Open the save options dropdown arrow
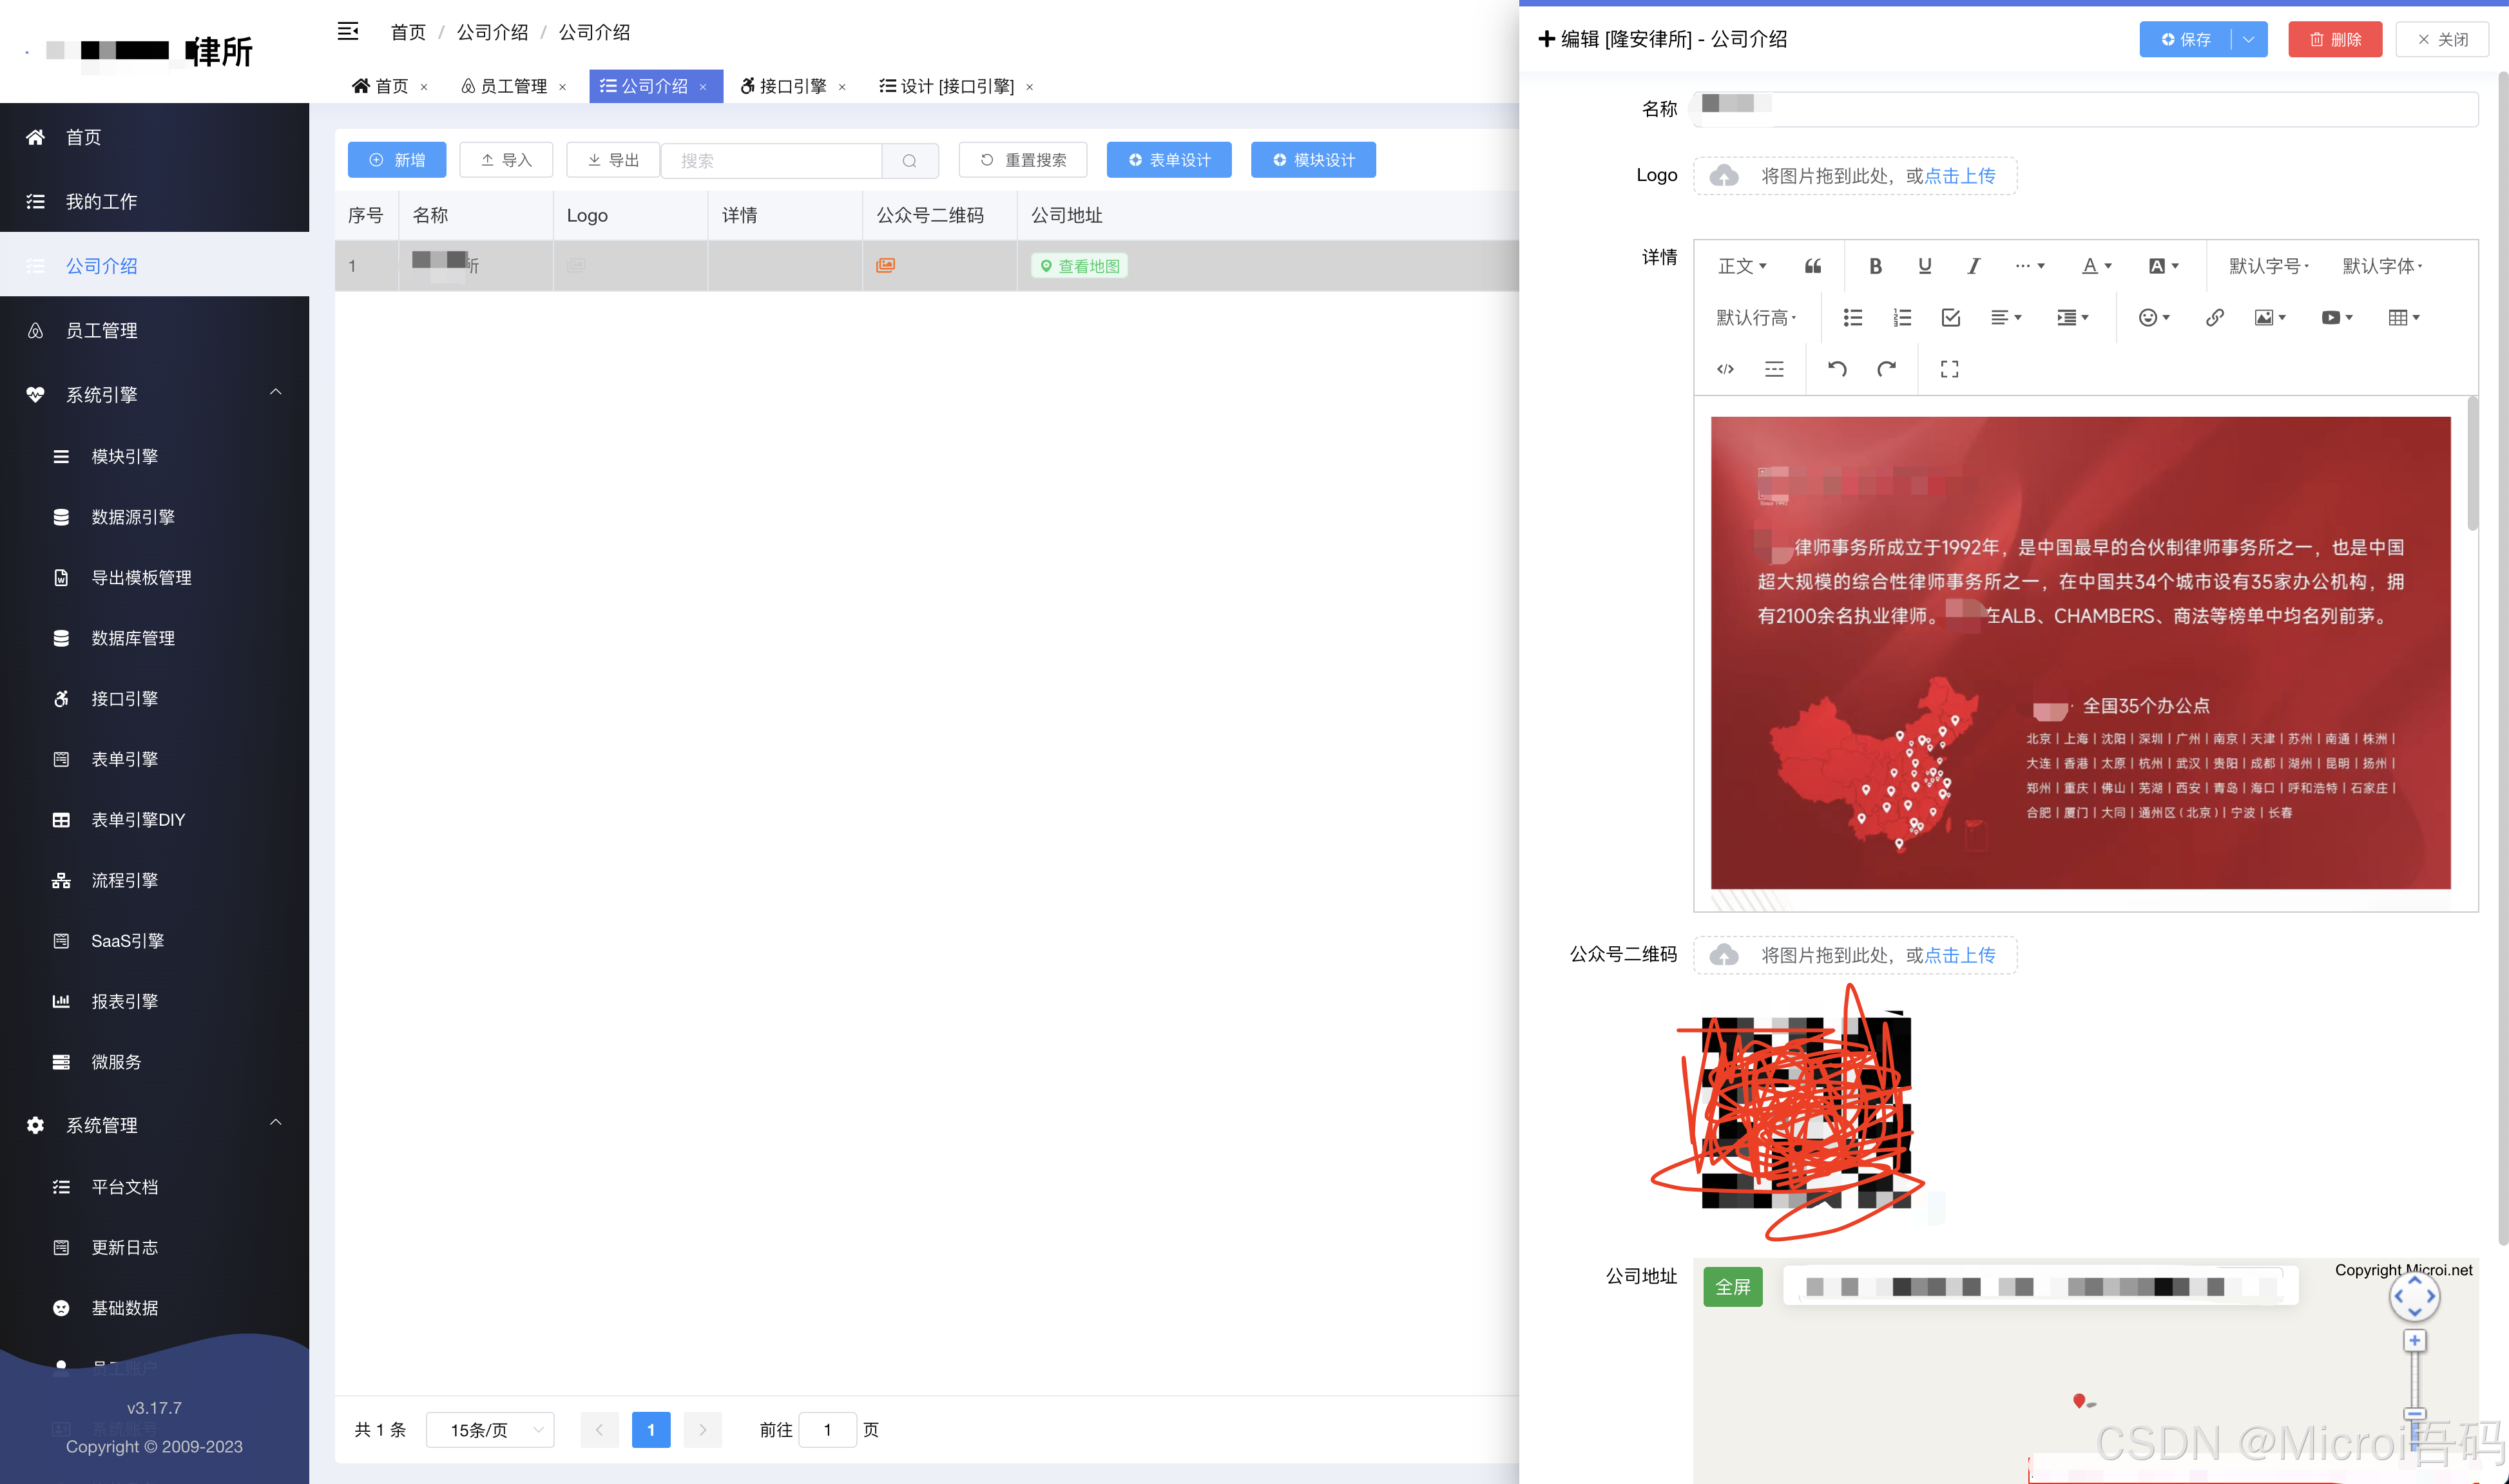2509x1484 pixels. coord(2248,39)
